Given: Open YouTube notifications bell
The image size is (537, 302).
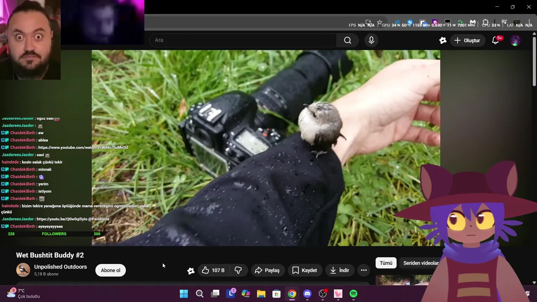Looking at the screenshot, I should (495, 40).
